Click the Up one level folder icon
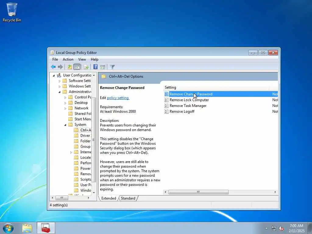312x234 pixels. click(x=69, y=67)
